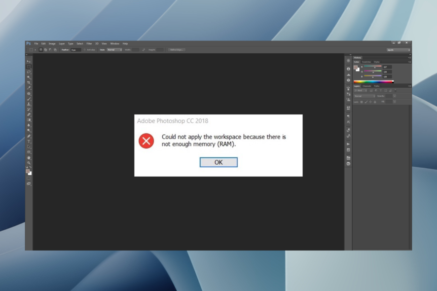Flip the layer filtering on/off switch
The height and width of the screenshot is (291, 437).
coord(396,91)
